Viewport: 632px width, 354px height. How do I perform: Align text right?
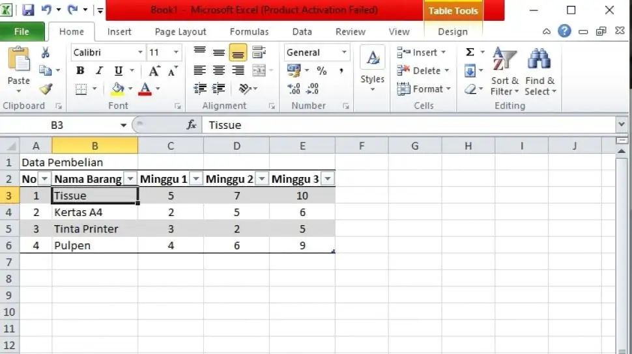238,70
